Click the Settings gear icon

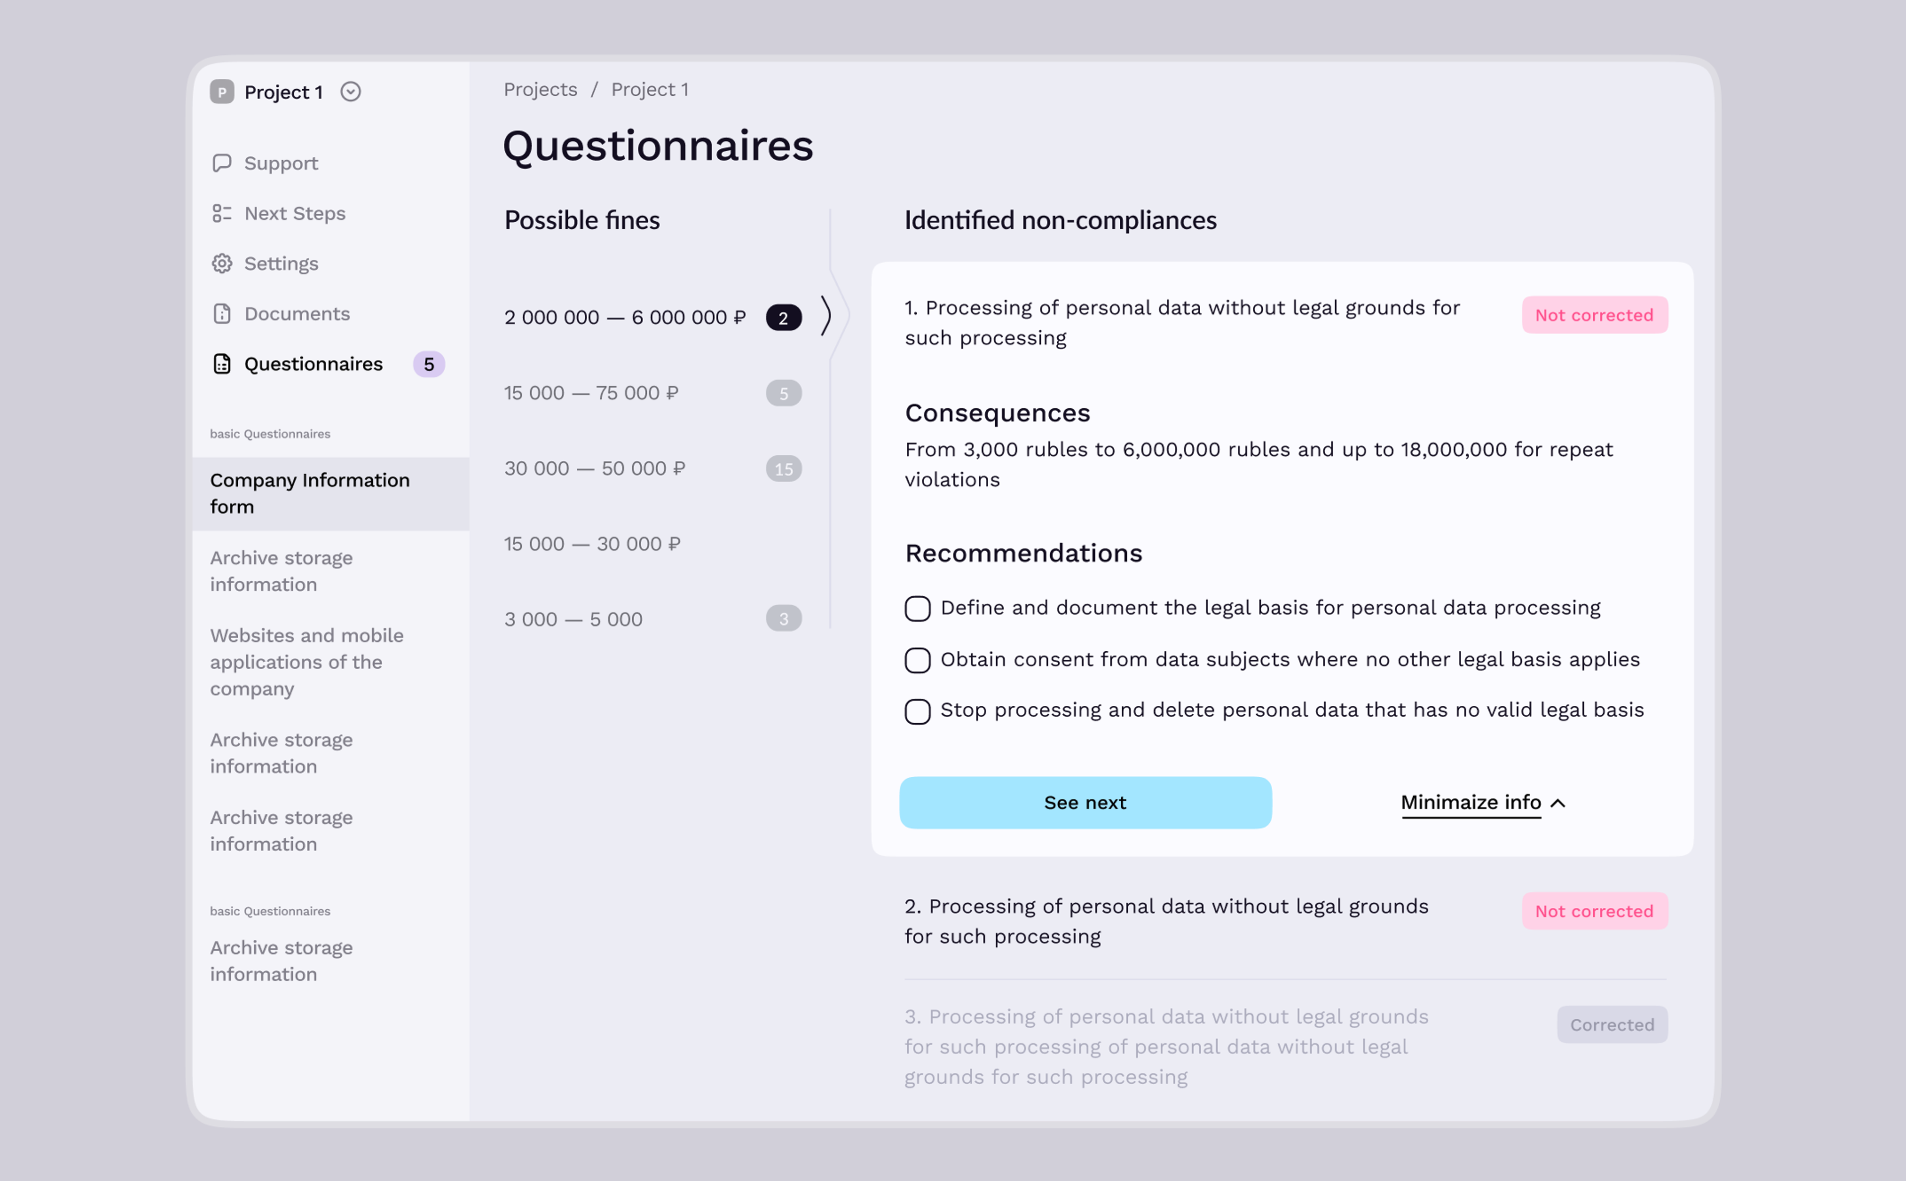point(222,263)
